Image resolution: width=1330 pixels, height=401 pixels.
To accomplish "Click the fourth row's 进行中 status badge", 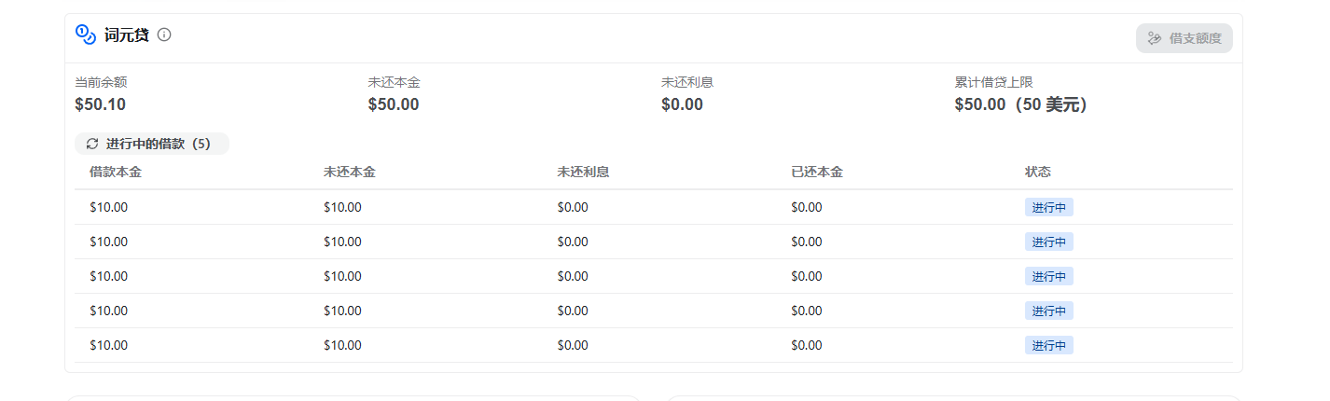I will pos(1049,311).
